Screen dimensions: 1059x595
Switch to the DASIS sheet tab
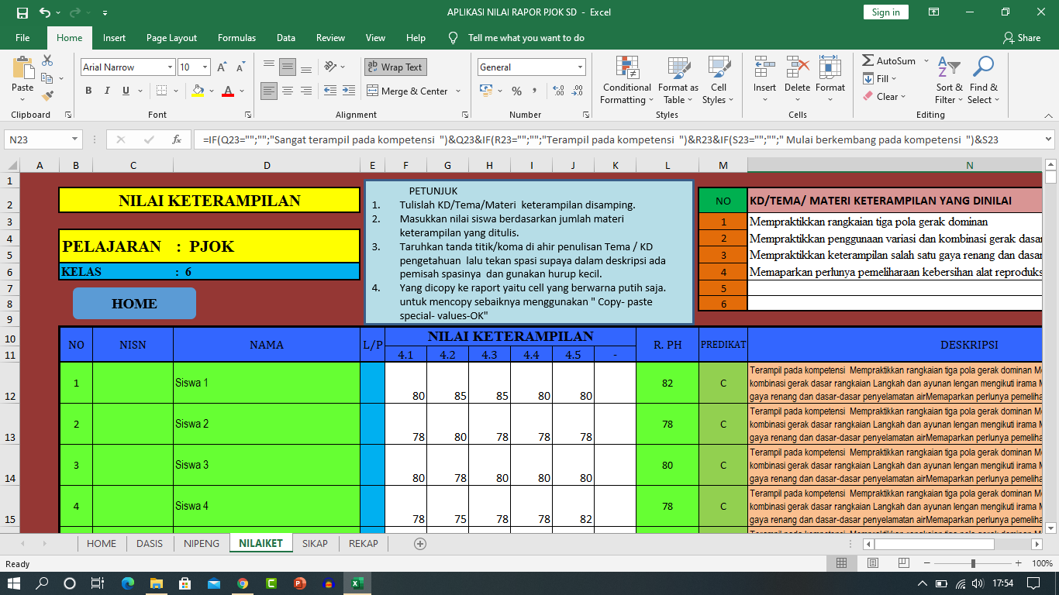tap(150, 544)
